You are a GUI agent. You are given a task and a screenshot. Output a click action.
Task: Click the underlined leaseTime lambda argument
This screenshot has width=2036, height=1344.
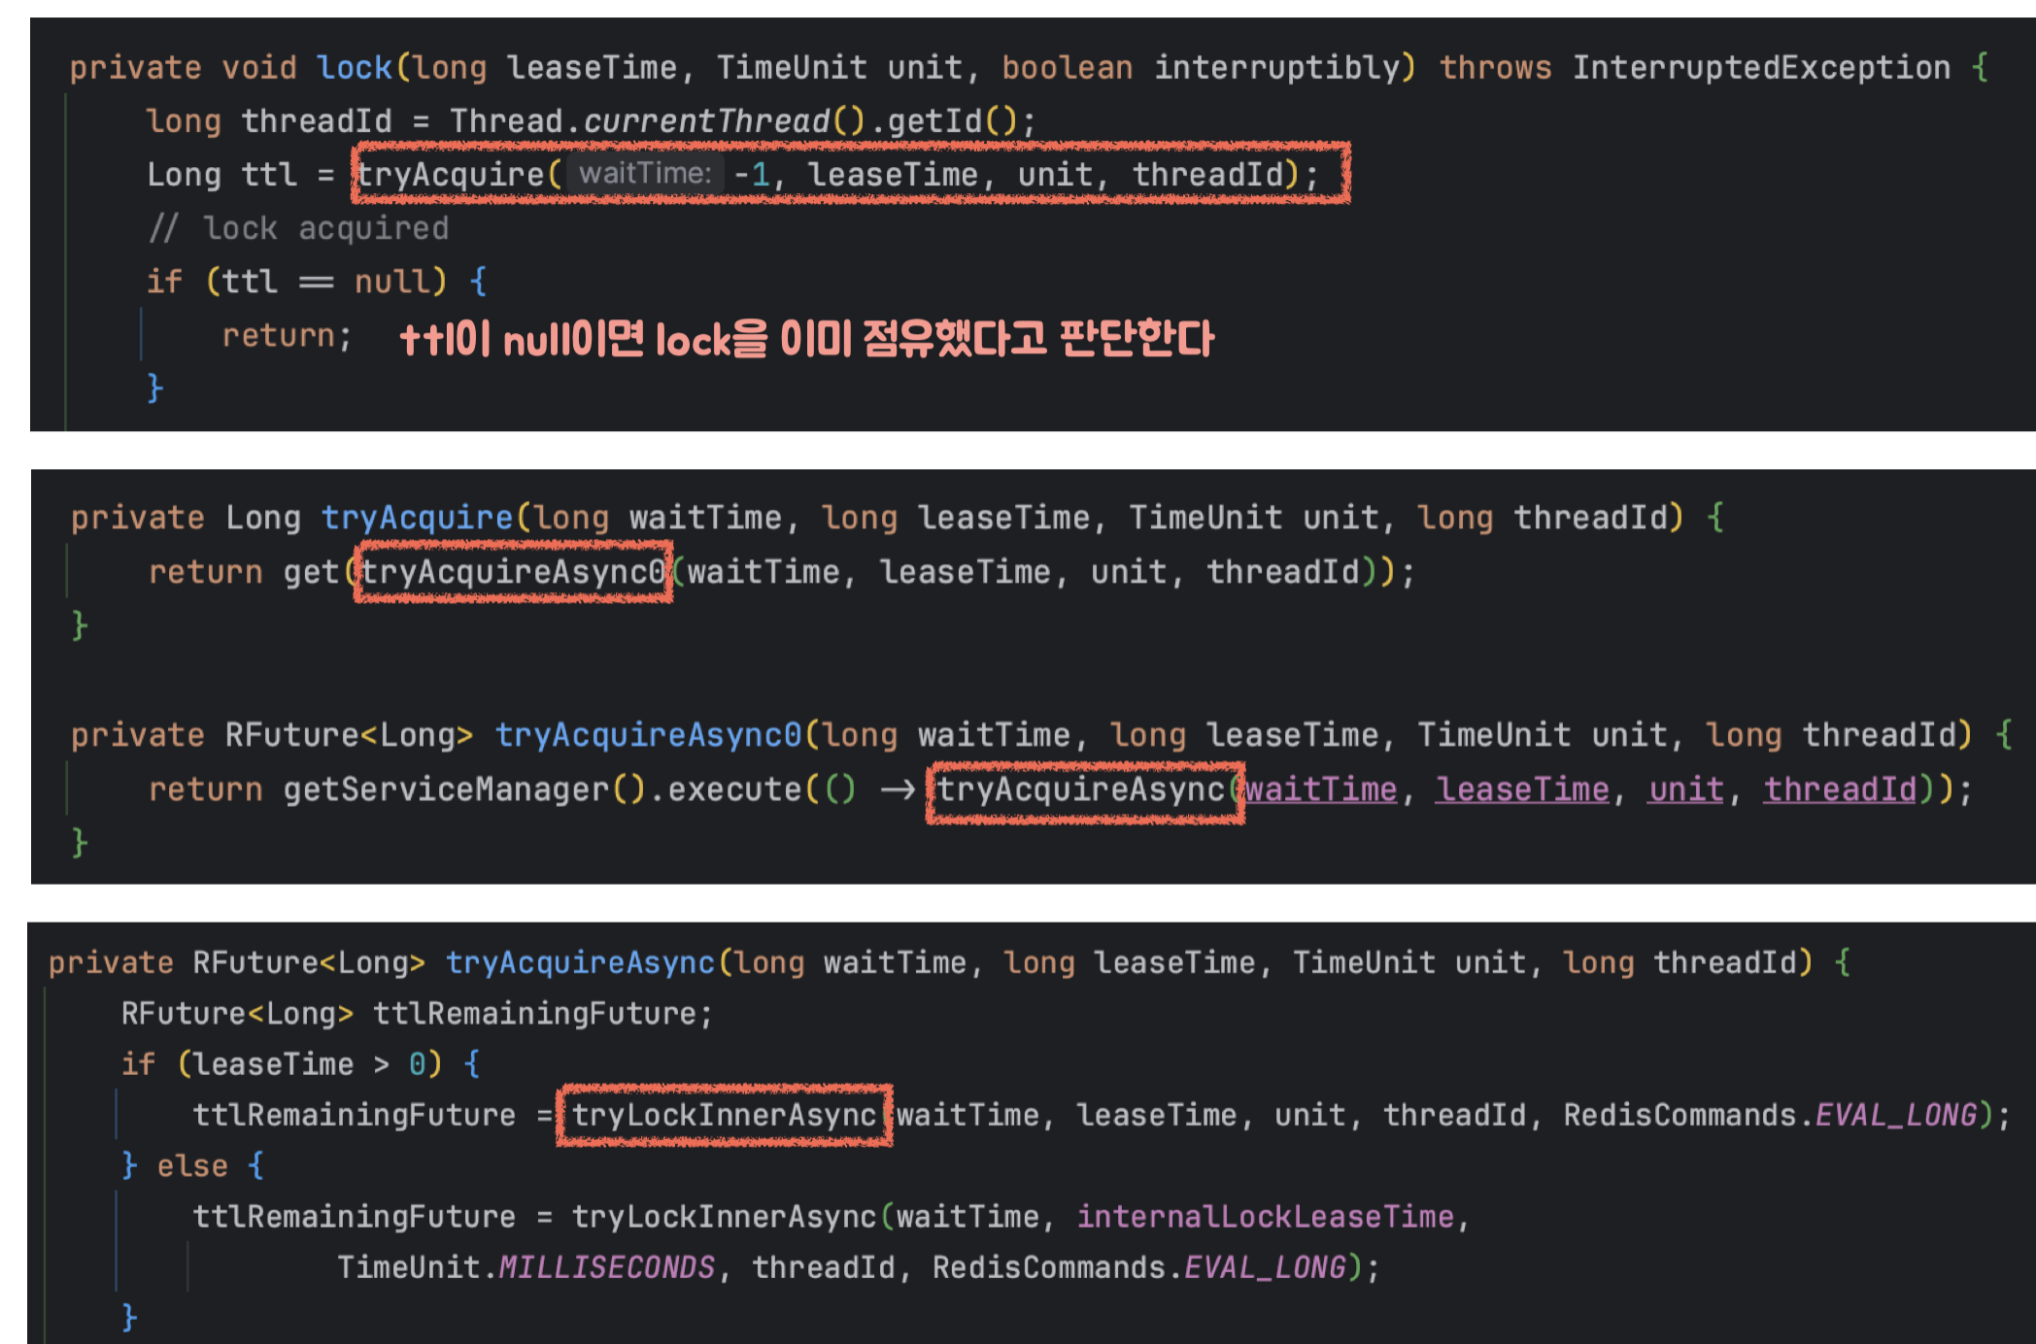pyautogui.click(x=1522, y=790)
